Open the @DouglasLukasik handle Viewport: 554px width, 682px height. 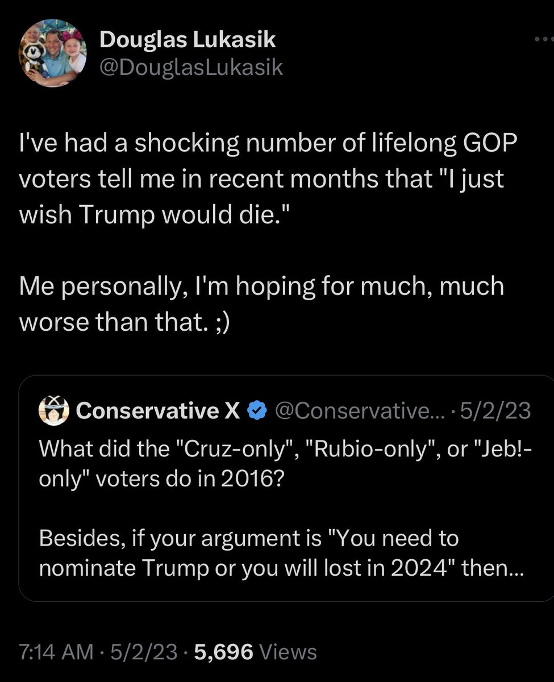(191, 68)
